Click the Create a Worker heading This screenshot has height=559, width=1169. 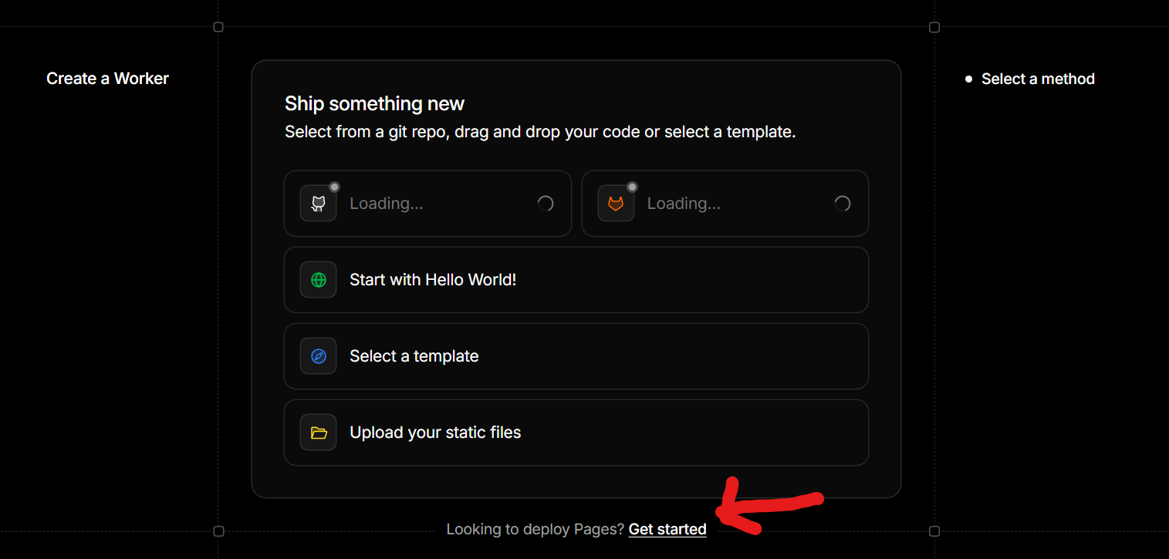[x=107, y=79]
